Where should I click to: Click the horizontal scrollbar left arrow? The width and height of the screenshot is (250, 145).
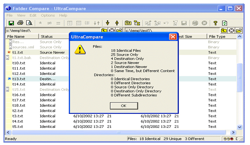point(8,133)
